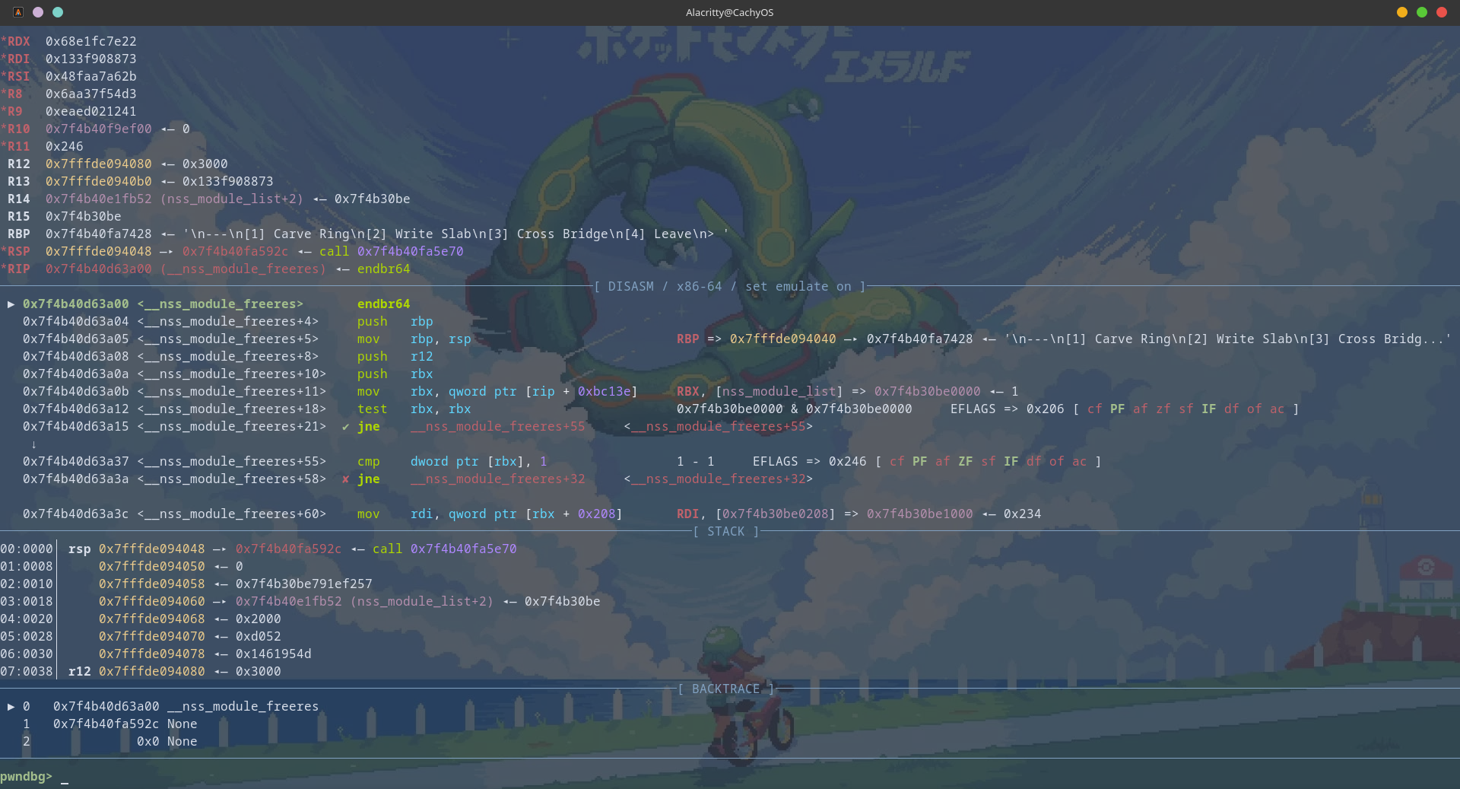Select R8 value 0x6aa37f54d3

[91, 94]
